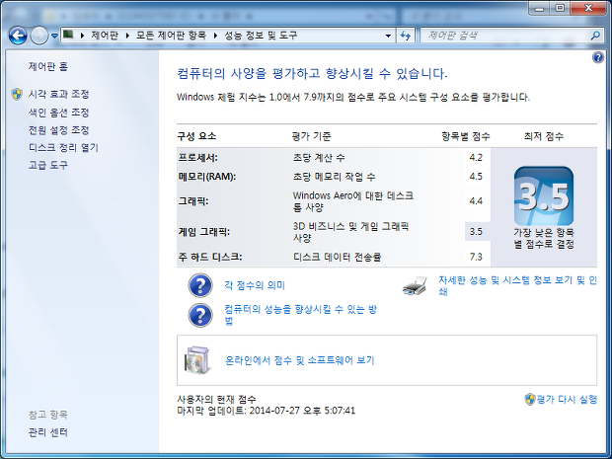Click the 4.2 processor score

click(x=476, y=157)
